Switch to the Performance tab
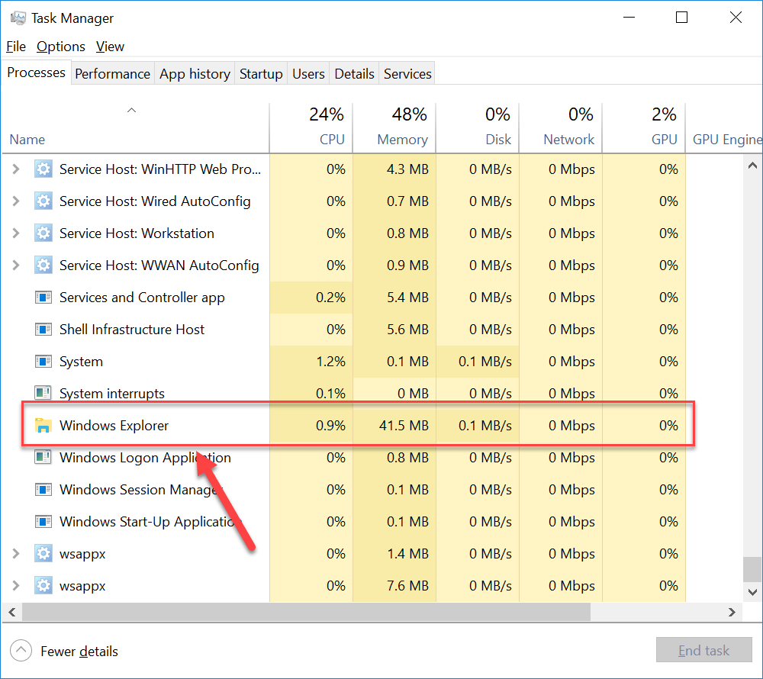Screen dimensions: 763x679 pyautogui.click(x=112, y=74)
